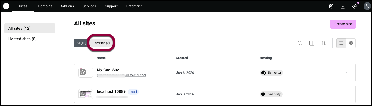Open the columns display icon
The width and height of the screenshot is (372, 106).
point(312,43)
